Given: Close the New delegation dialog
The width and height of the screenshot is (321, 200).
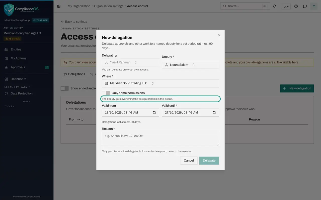Looking at the screenshot, I should 219,35.
